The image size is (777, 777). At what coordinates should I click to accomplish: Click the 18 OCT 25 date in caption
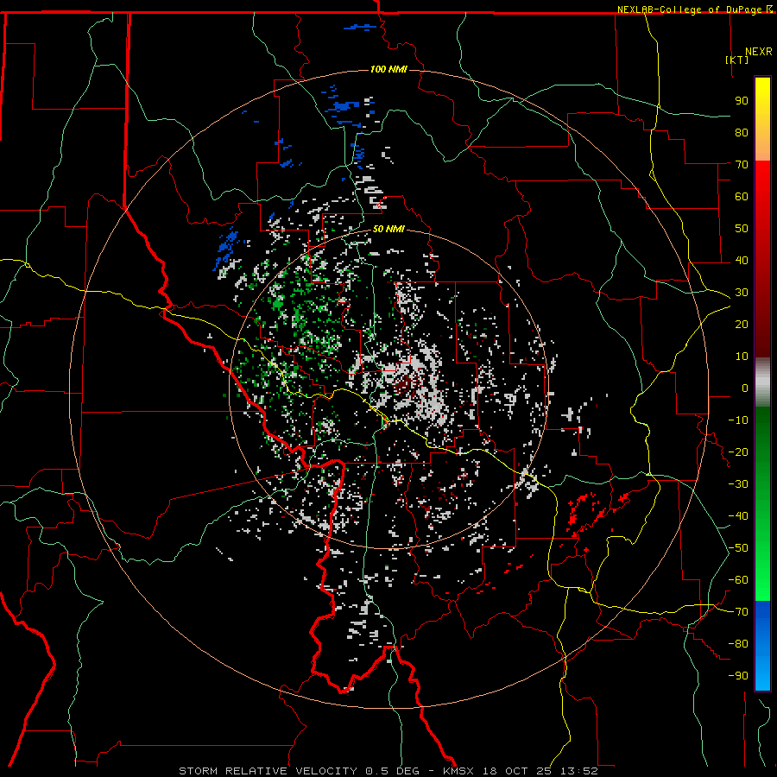pos(517,771)
